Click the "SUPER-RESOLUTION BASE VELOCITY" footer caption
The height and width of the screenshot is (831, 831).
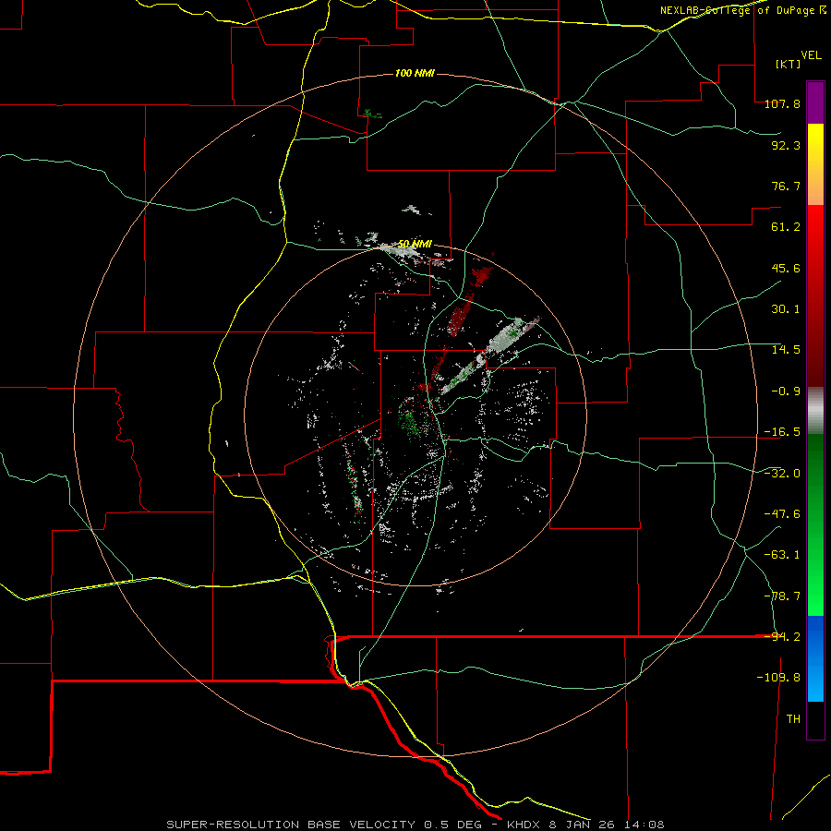pyautogui.click(x=291, y=825)
